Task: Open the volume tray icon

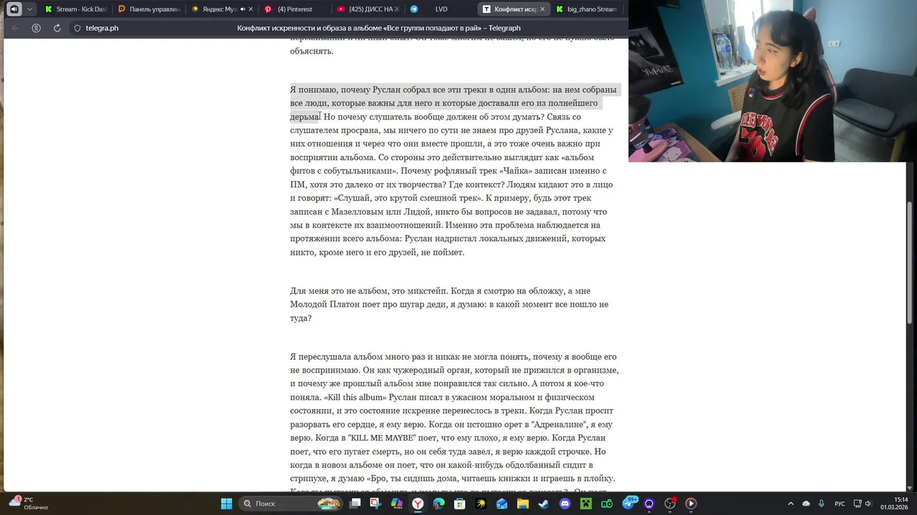Action: (868, 504)
